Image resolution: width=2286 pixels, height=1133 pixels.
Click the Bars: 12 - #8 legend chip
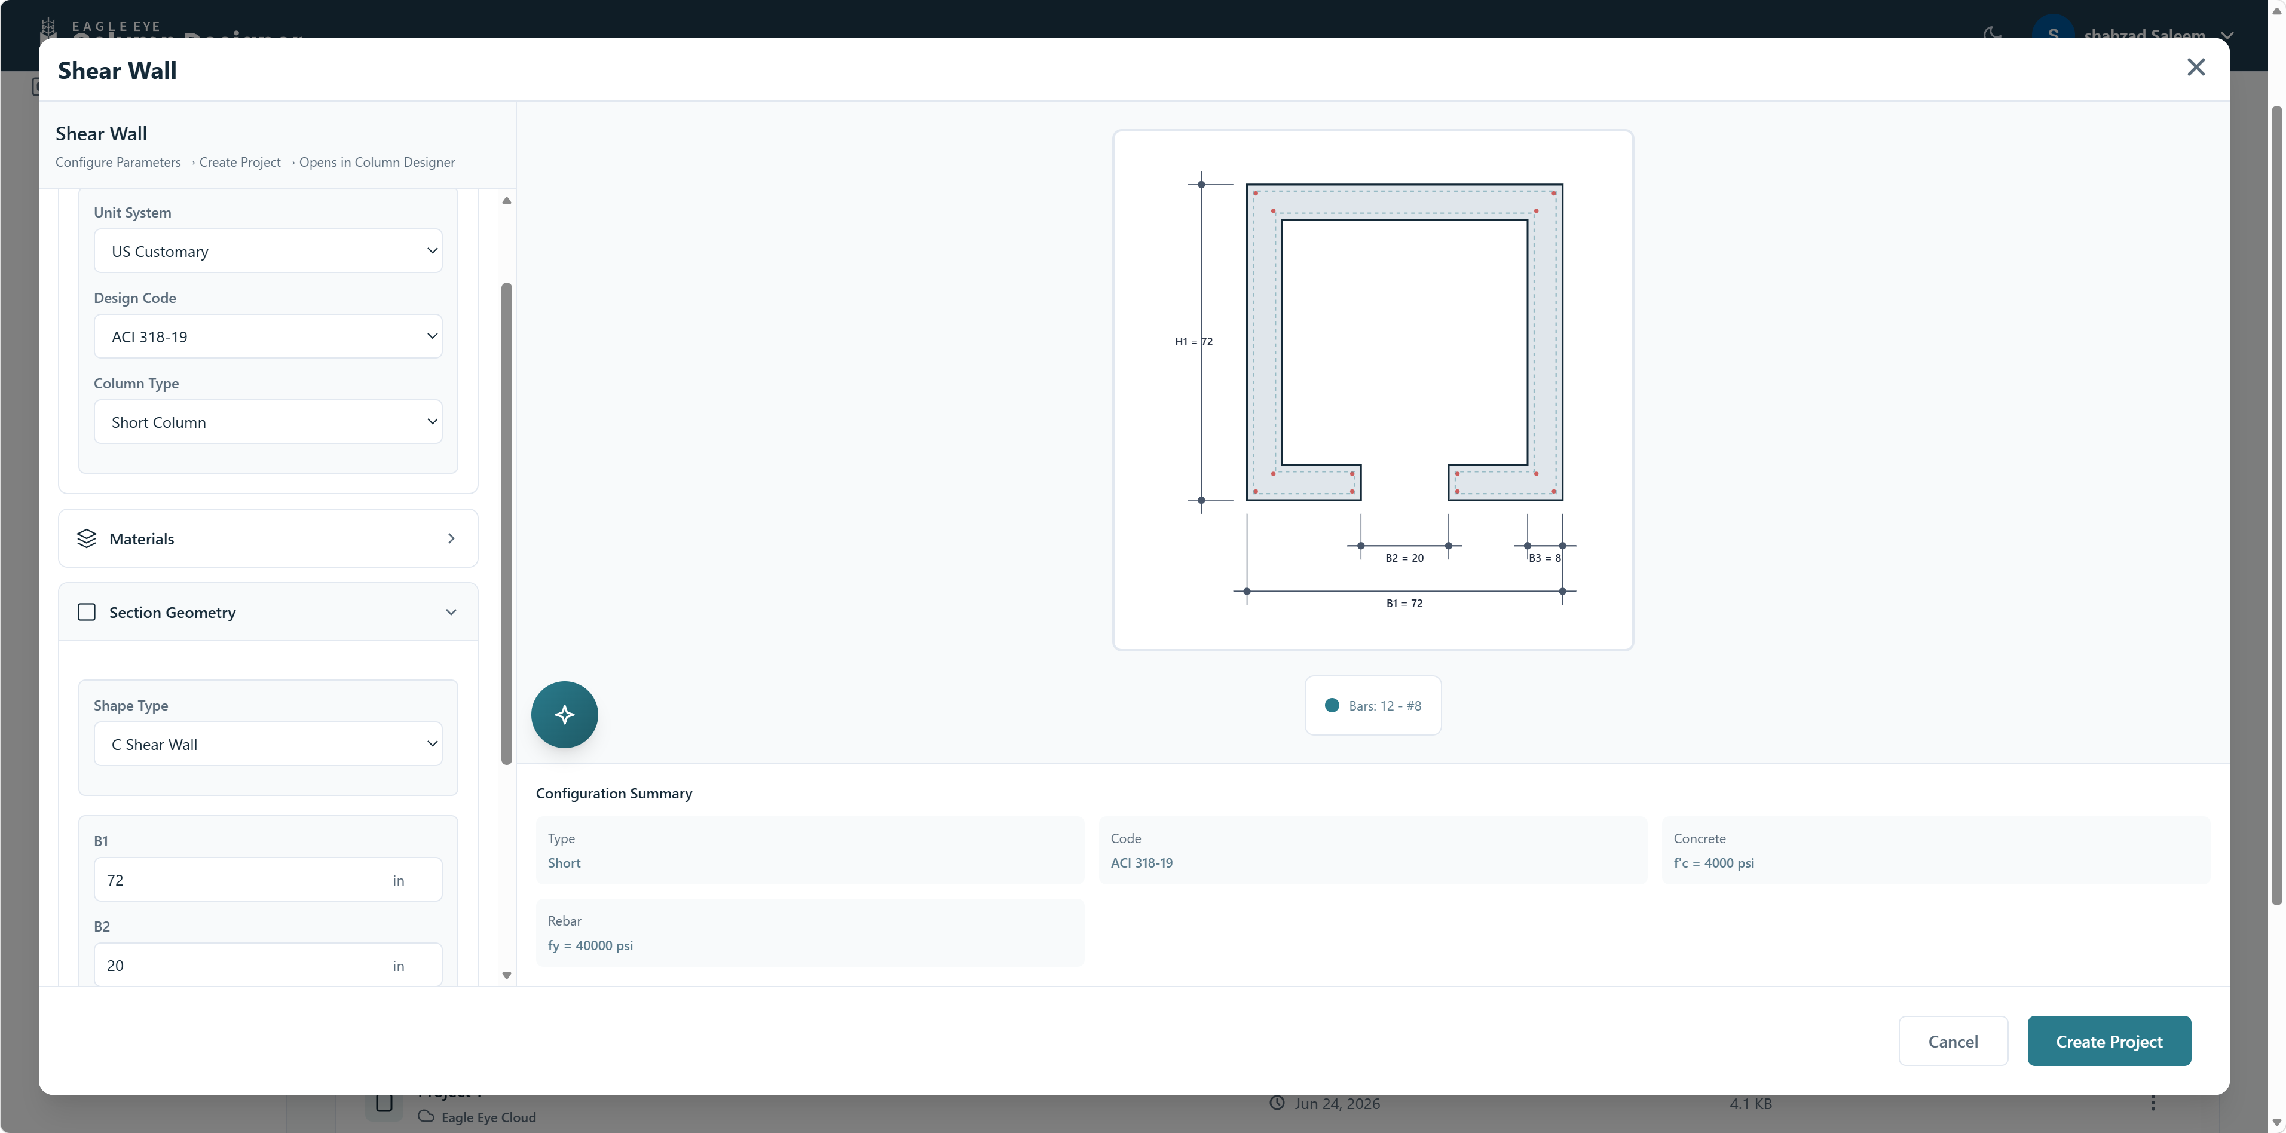point(1373,705)
